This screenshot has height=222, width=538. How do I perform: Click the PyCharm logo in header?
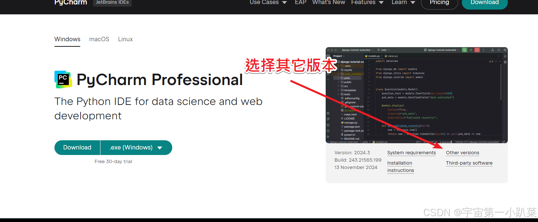click(x=71, y=2)
